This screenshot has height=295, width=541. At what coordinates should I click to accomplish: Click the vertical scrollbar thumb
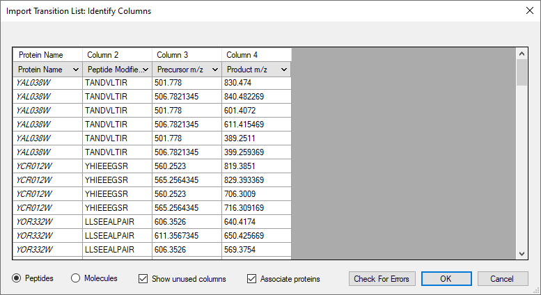[522, 72]
